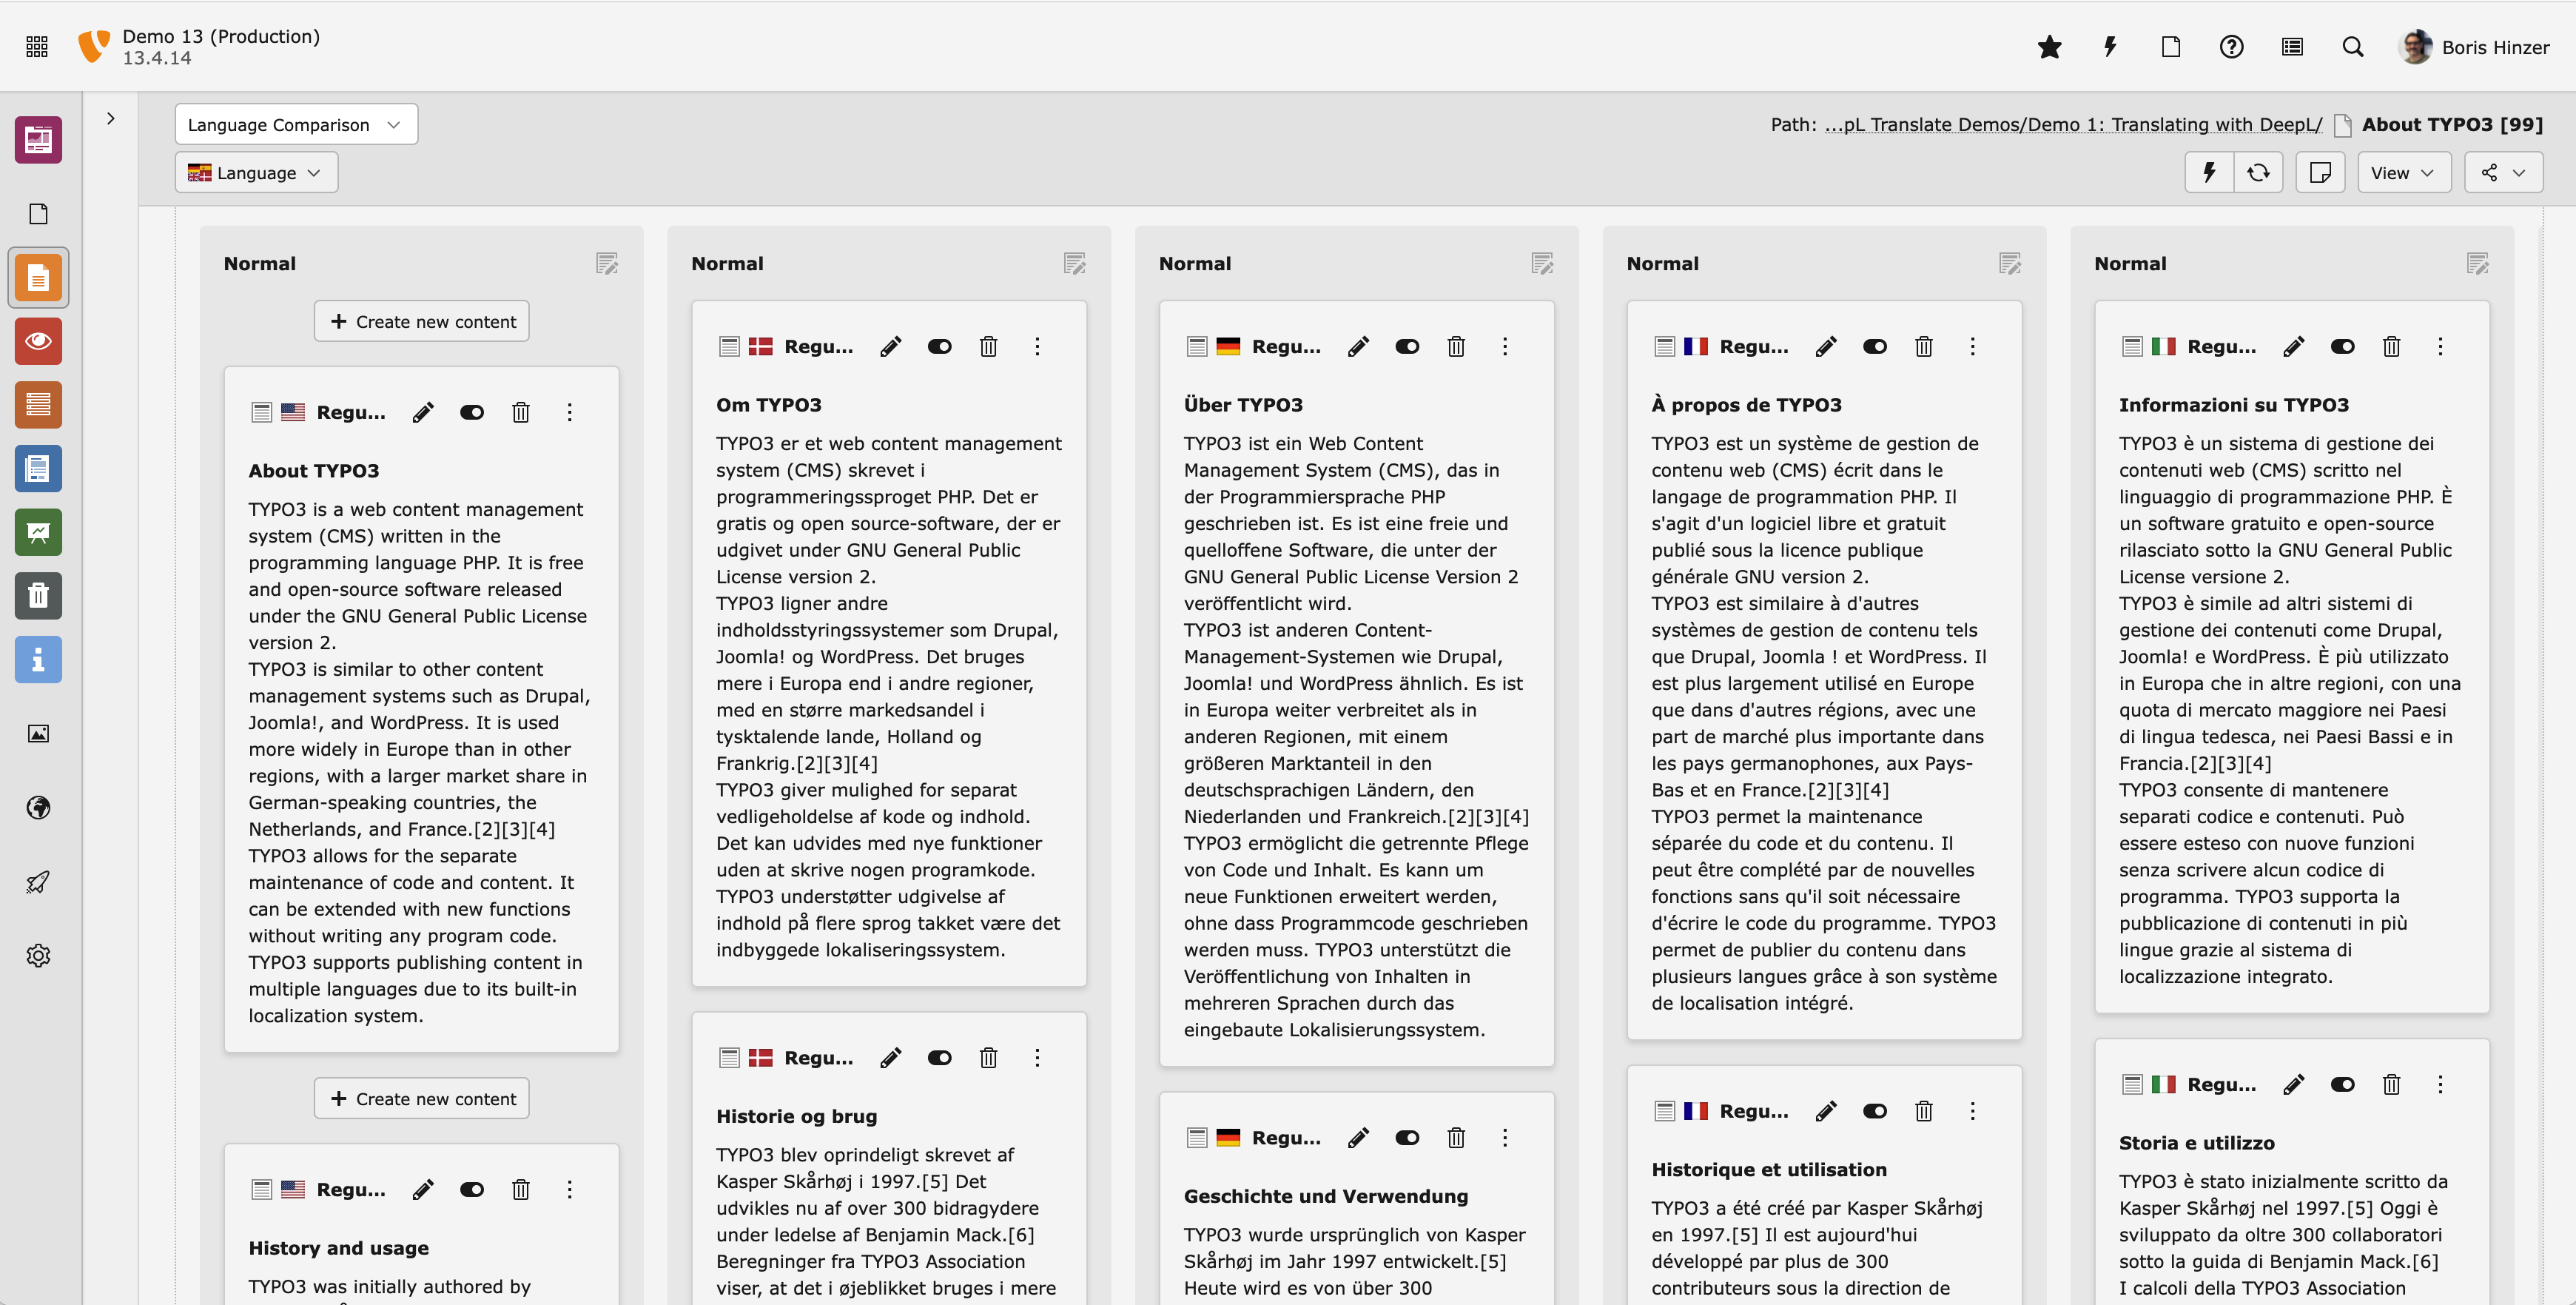The width and height of the screenshot is (2576, 1305).
Task: Open the Info module icon
Action: pyautogui.click(x=38, y=659)
